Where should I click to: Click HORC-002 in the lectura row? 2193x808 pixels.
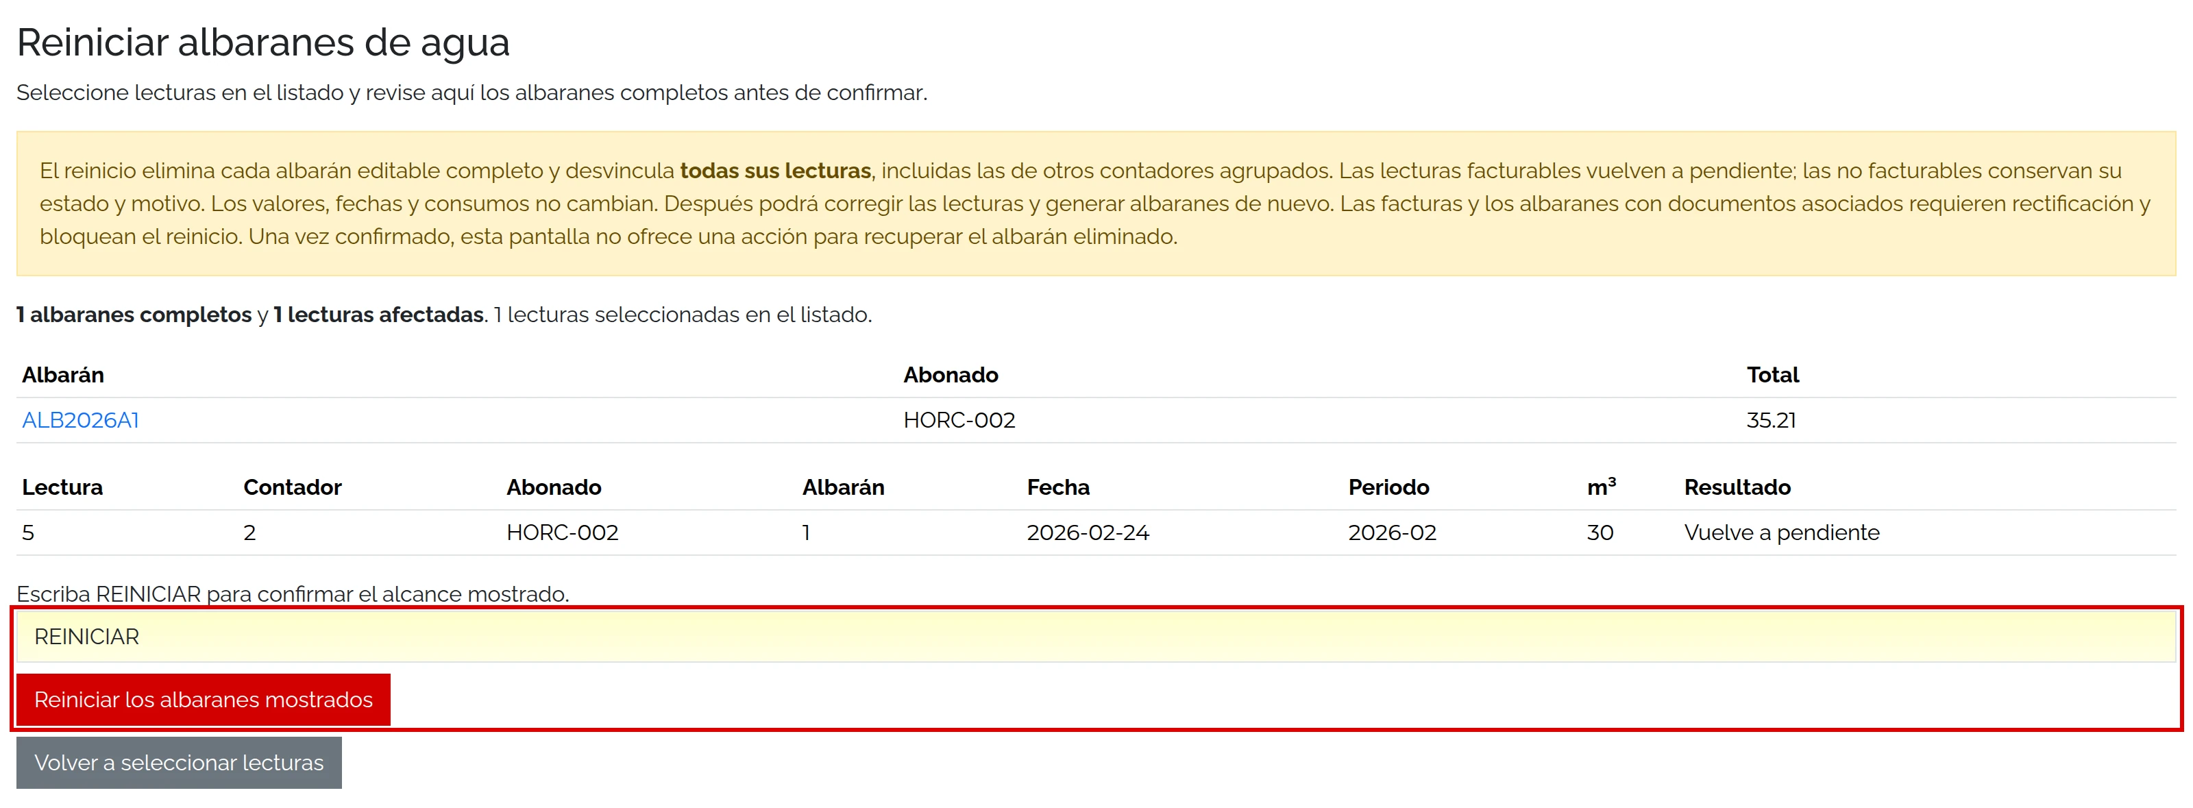(x=563, y=532)
